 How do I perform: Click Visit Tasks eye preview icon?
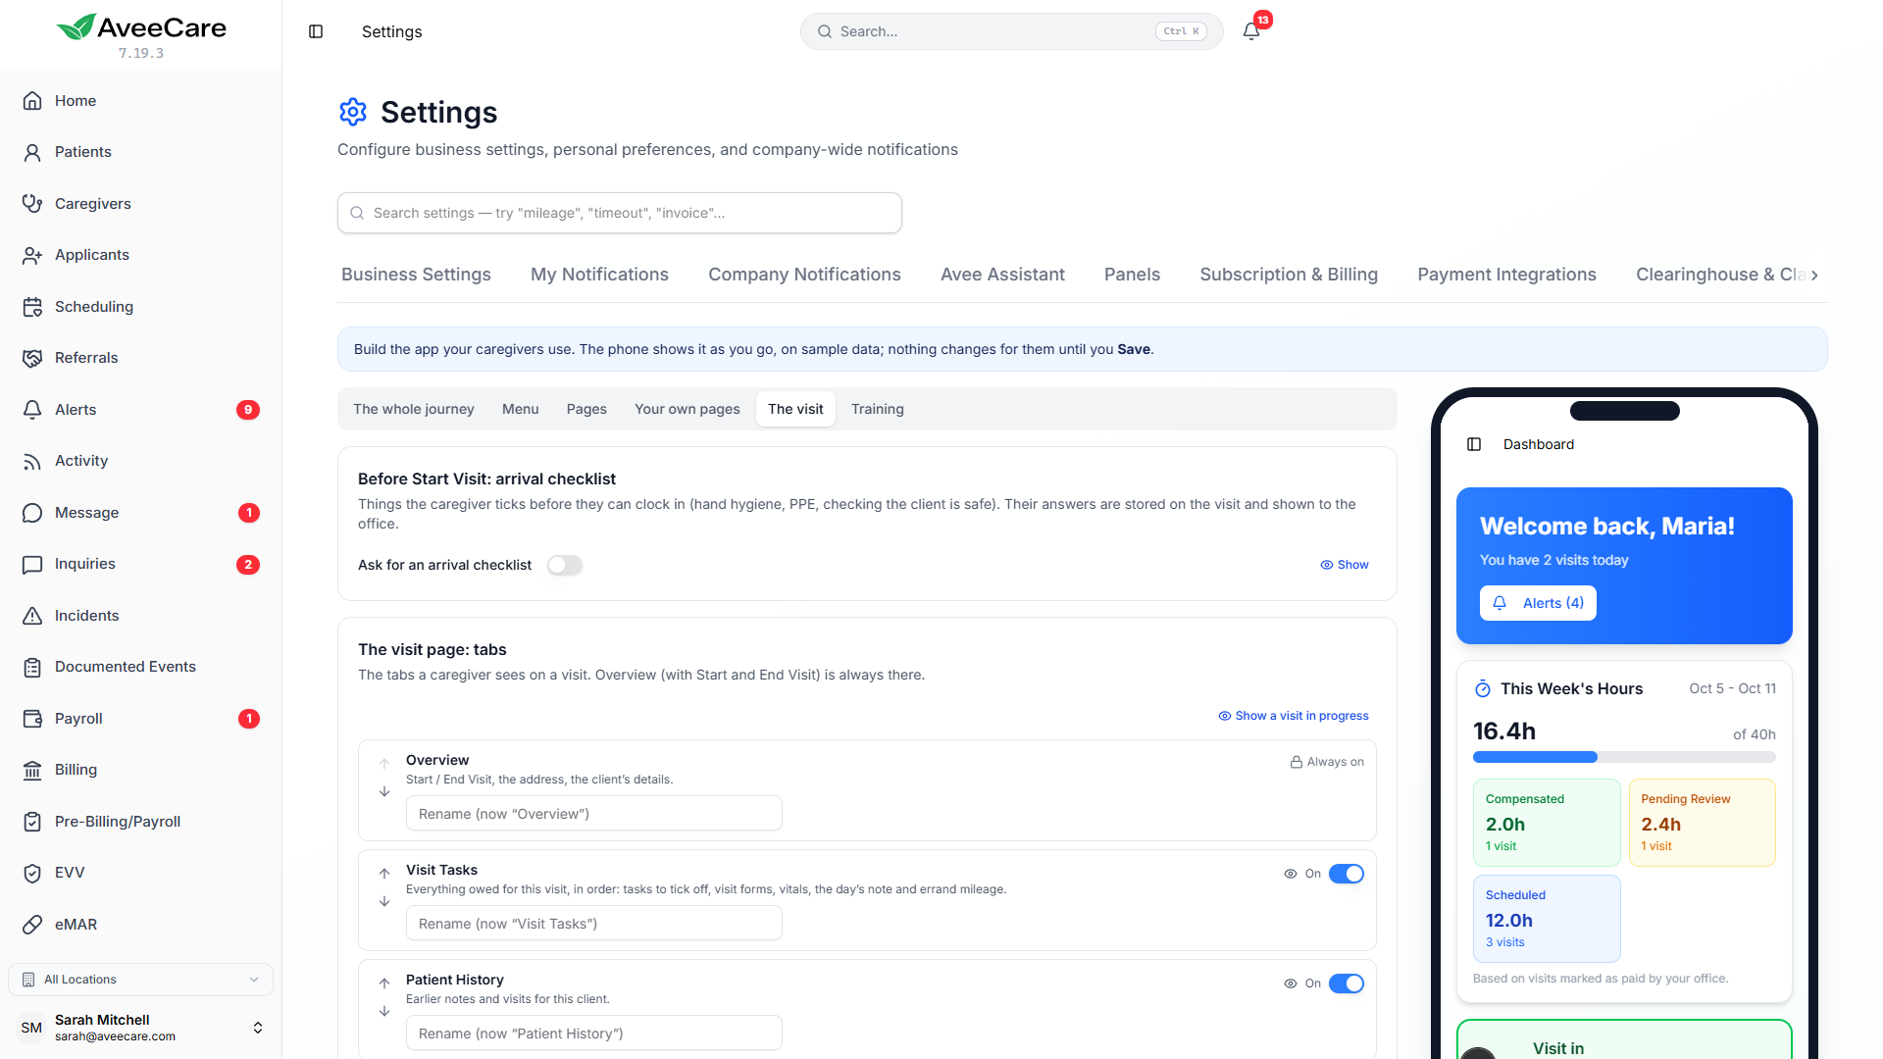click(1291, 874)
